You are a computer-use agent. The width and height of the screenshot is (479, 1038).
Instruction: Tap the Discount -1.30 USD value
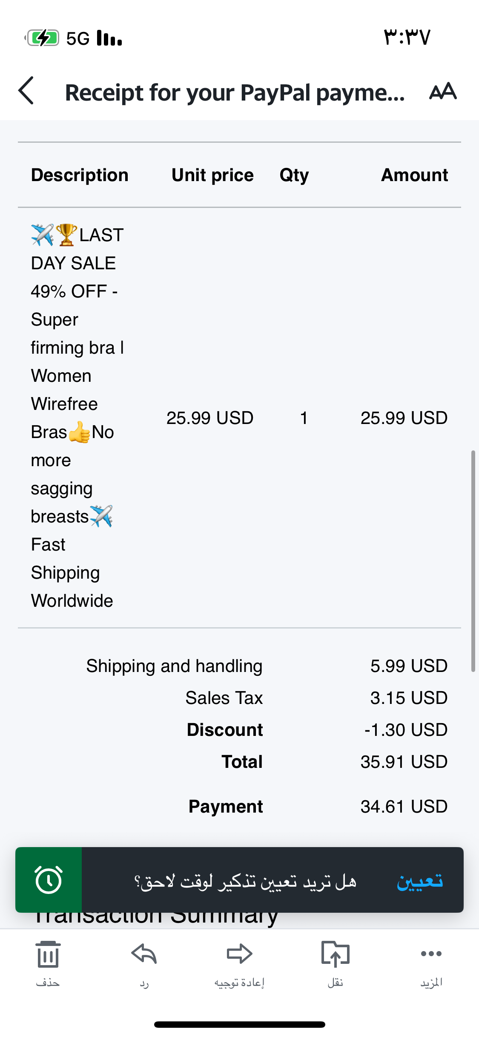click(405, 730)
